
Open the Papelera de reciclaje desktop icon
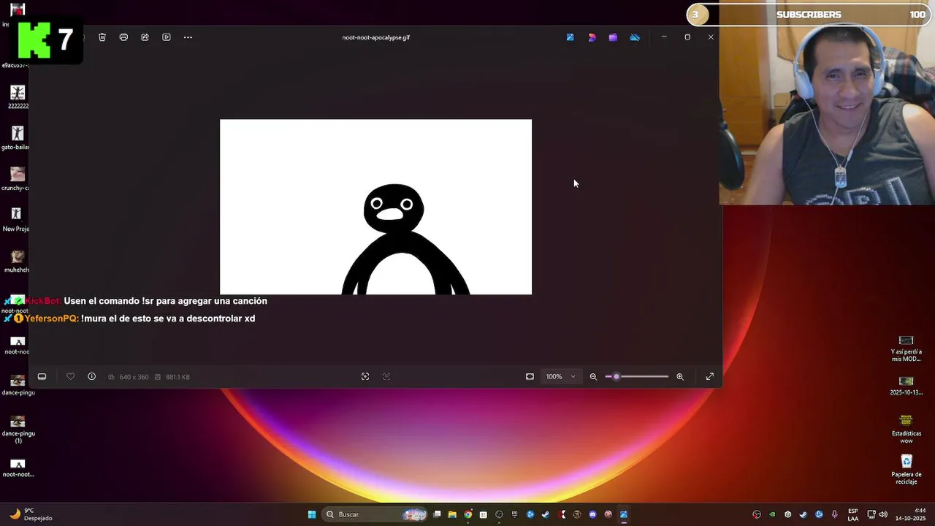coord(907,470)
